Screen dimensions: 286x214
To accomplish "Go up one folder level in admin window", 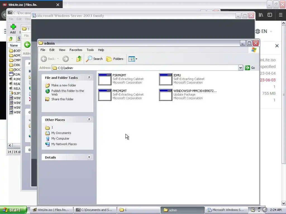I will [x=79, y=59].
